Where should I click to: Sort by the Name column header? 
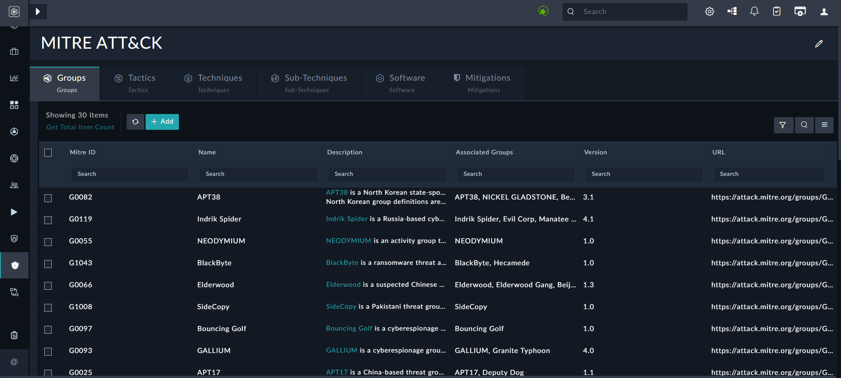[207, 152]
